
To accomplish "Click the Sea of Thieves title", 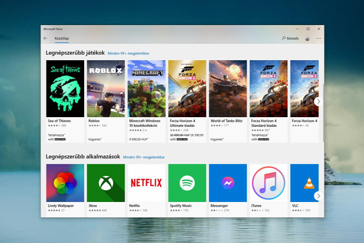I will click(59, 121).
